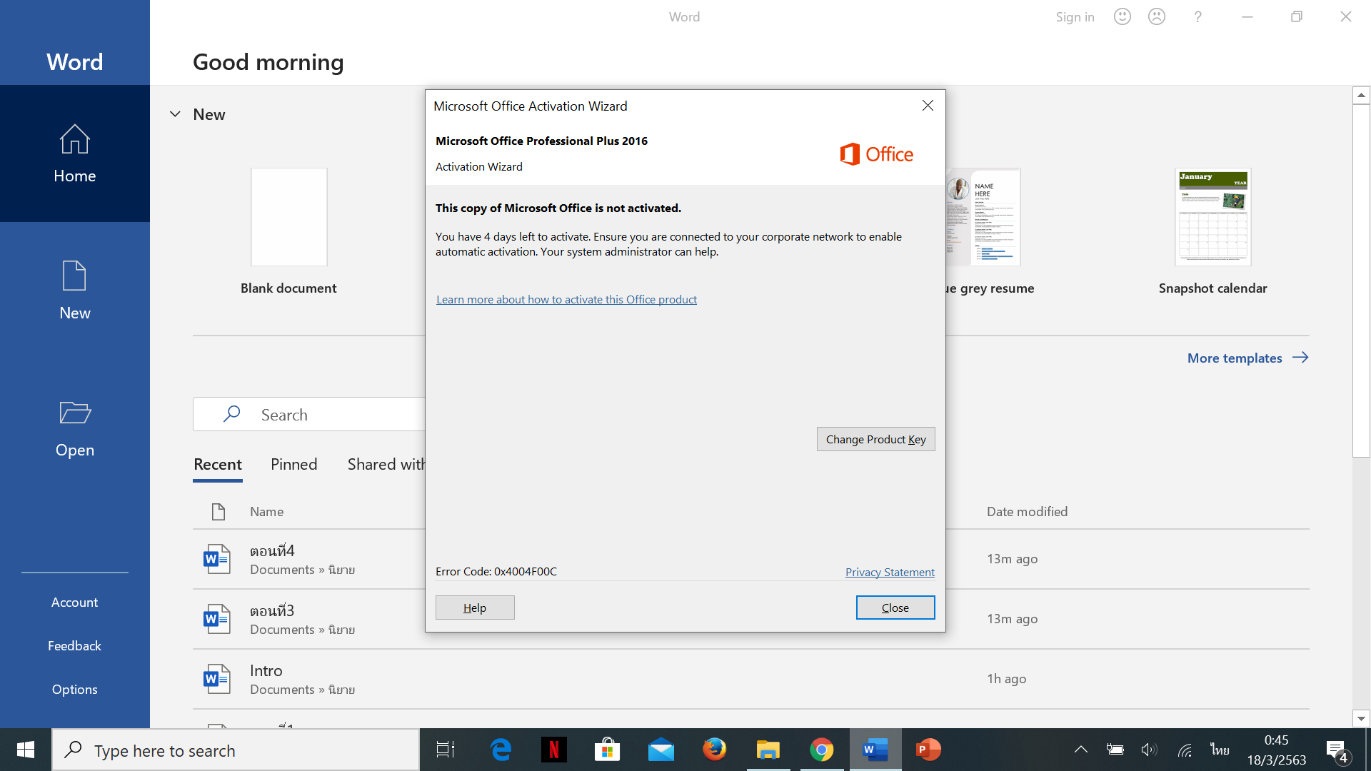Open Learn more about activating Office link

point(566,299)
